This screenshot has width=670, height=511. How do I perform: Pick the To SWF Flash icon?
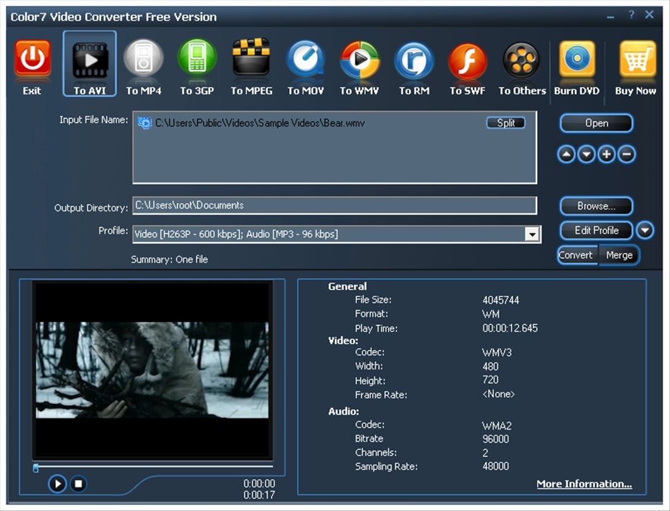(467, 61)
